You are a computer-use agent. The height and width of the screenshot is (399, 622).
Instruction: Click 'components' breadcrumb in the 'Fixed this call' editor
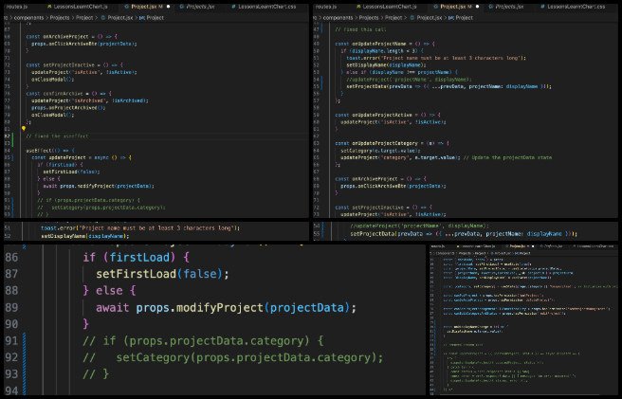[338, 18]
